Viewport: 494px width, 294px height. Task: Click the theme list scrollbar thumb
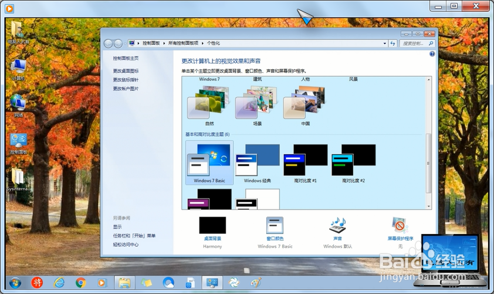click(428, 163)
